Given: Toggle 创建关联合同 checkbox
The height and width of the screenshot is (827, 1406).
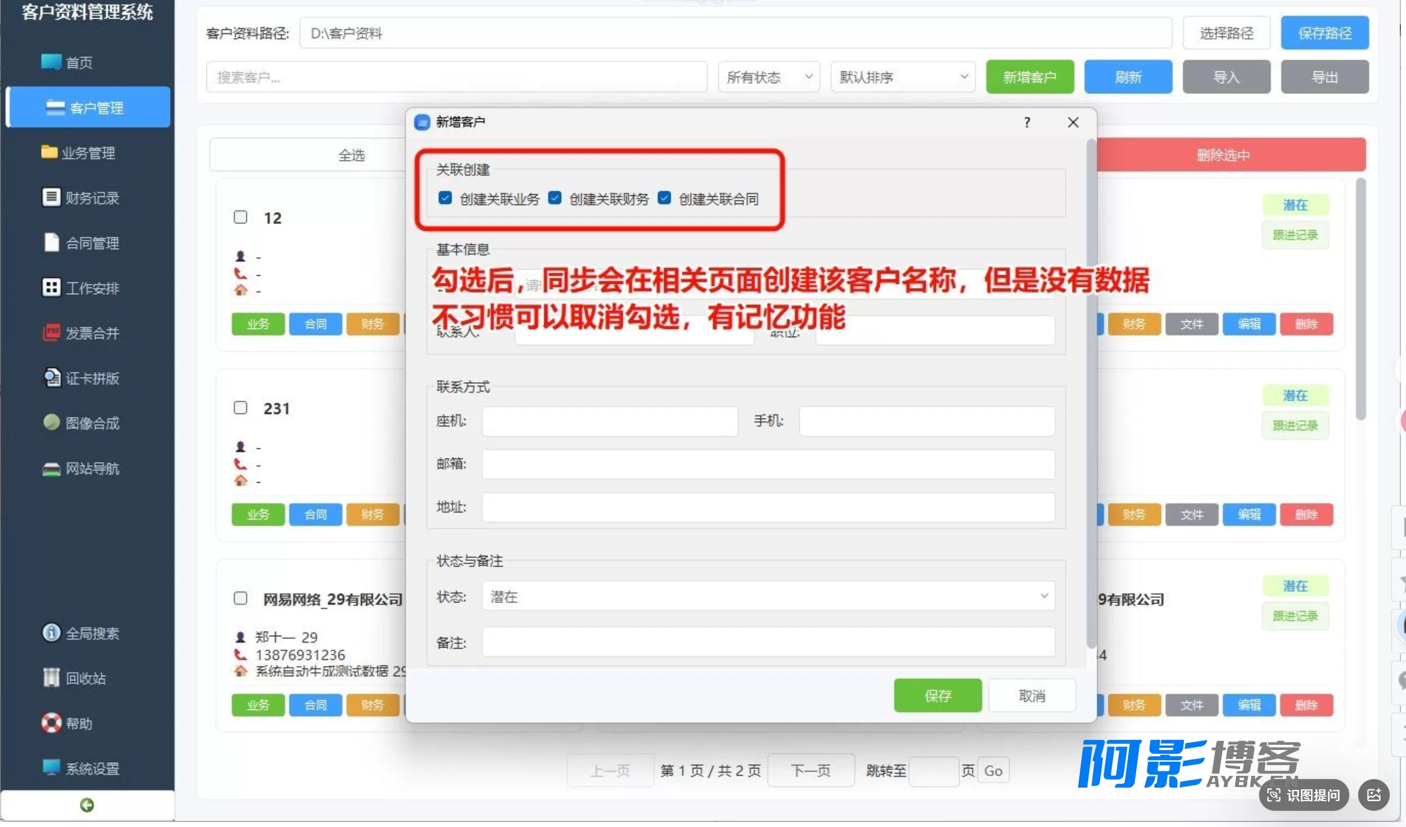Looking at the screenshot, I should coord(664,198).
